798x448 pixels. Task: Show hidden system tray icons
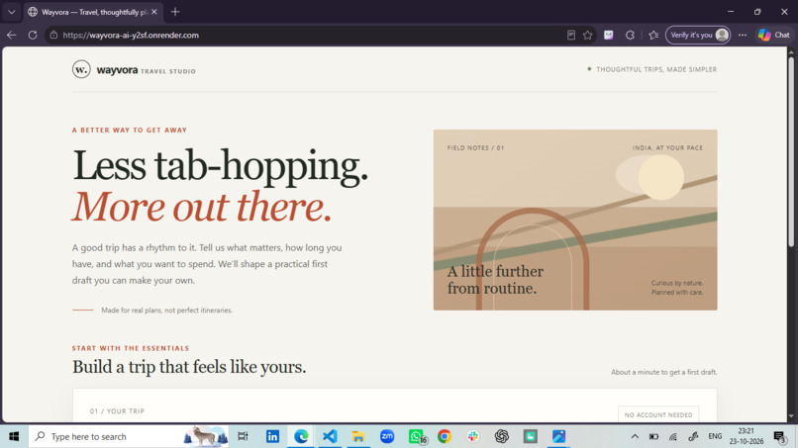click(635, 436)
